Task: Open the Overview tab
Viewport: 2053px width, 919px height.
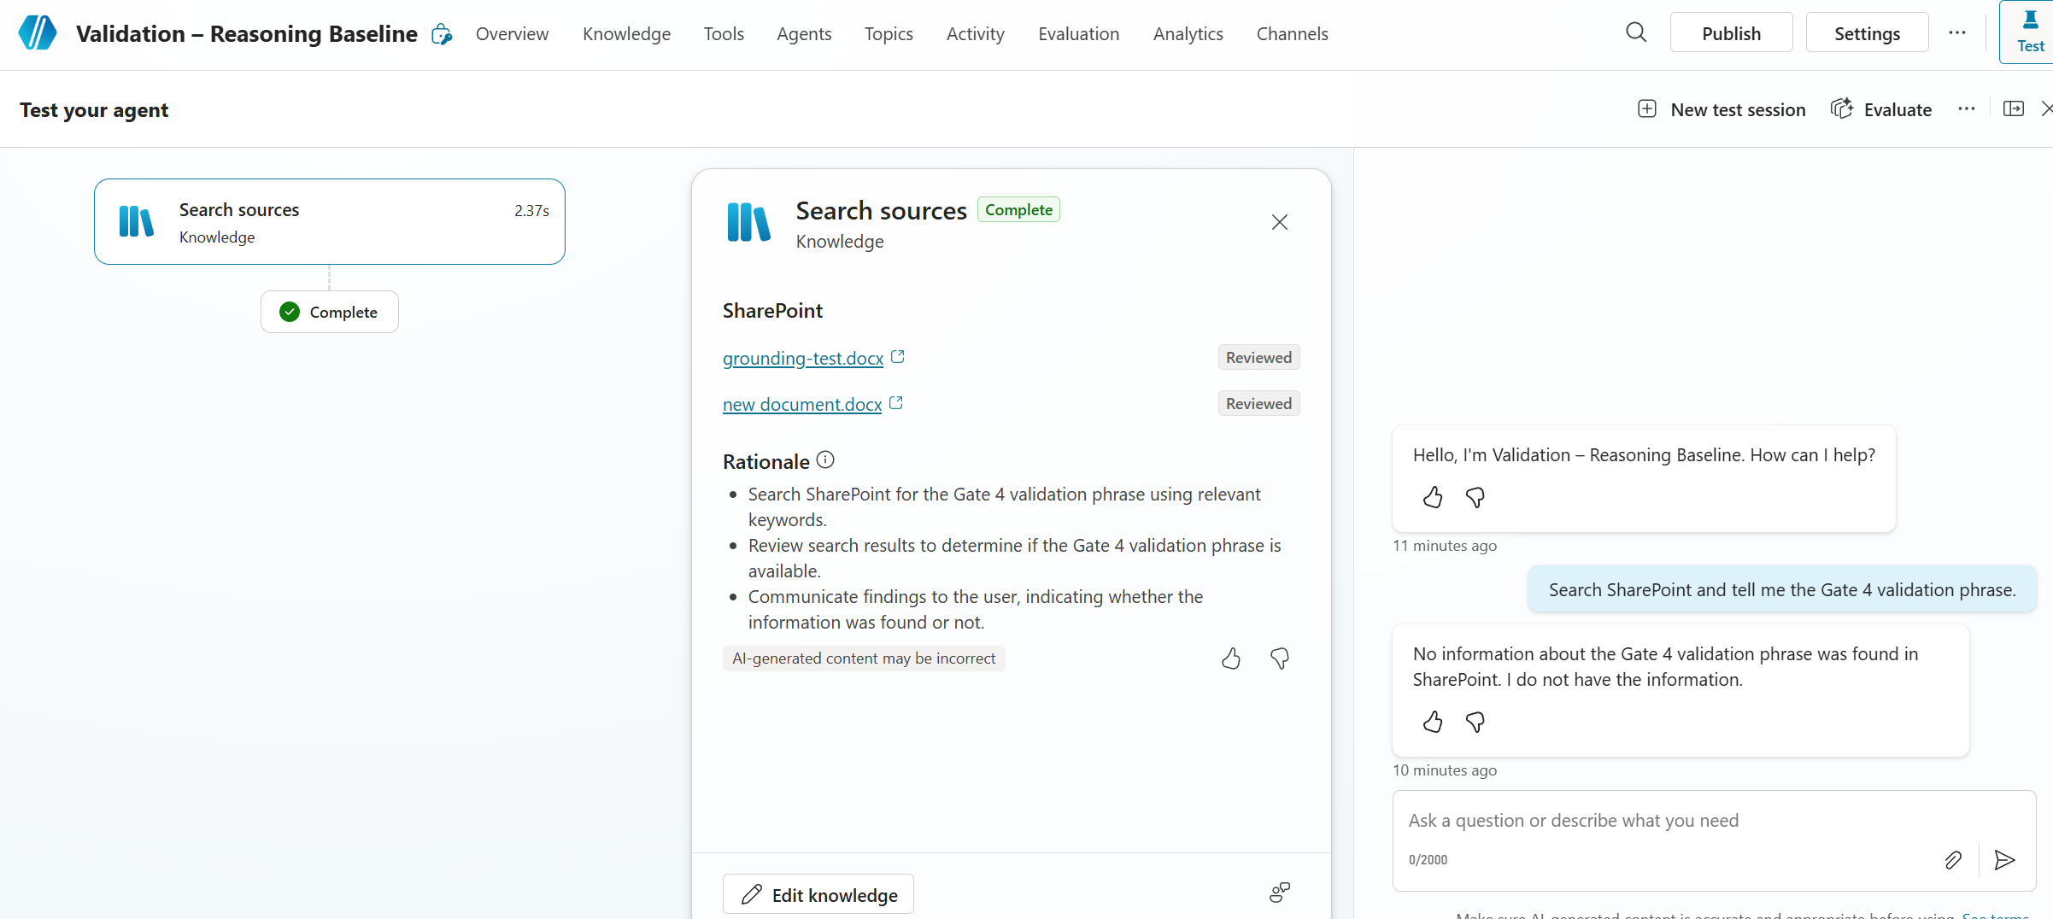Action: [x=512, y=33]
